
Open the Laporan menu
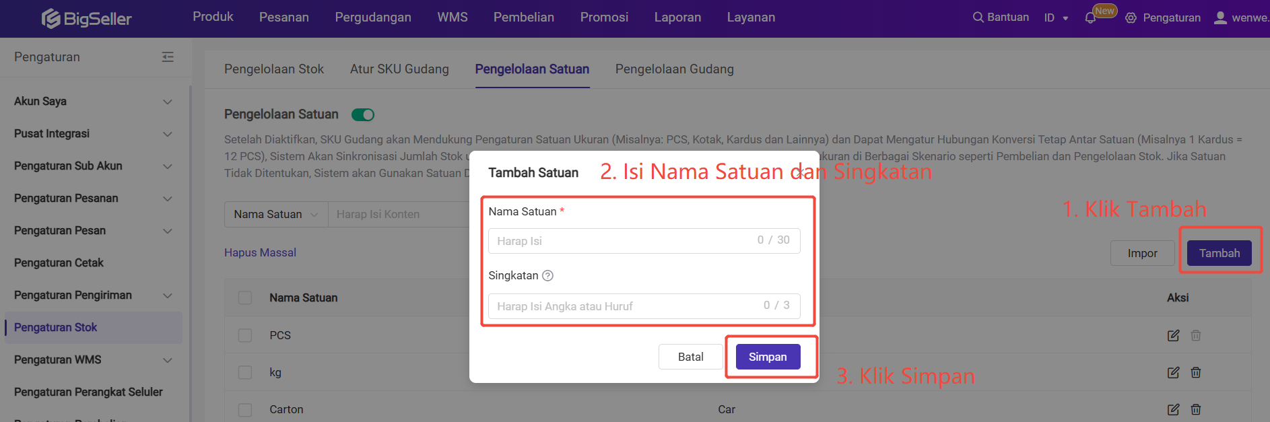tap(677, 17)
